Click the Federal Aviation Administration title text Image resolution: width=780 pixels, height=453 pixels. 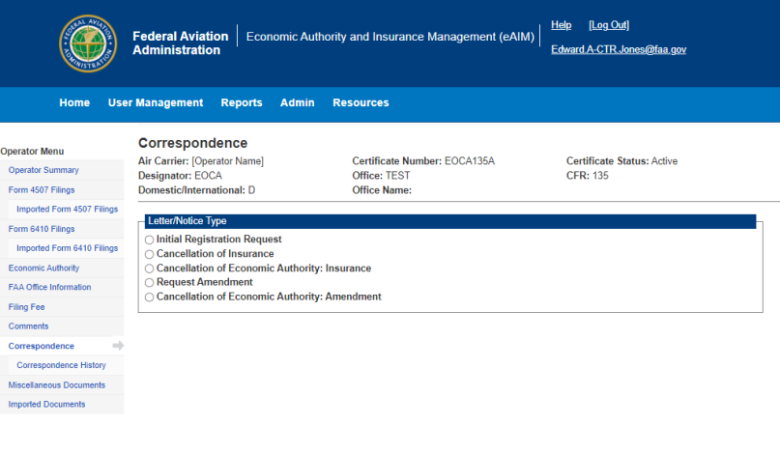pos(180,43)
